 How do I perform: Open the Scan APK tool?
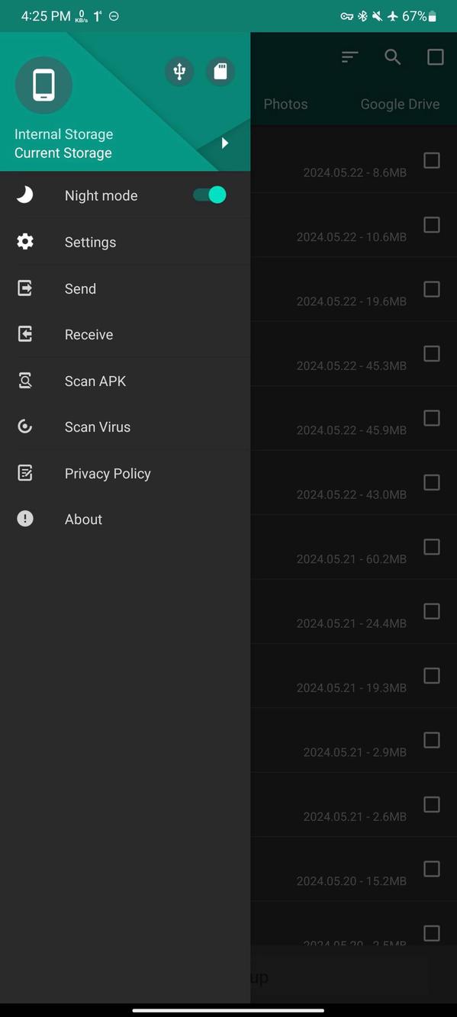point(95,381)
